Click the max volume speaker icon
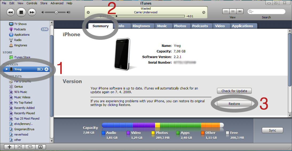This screenshot has height=151, width=292. (x=69, y=13)
